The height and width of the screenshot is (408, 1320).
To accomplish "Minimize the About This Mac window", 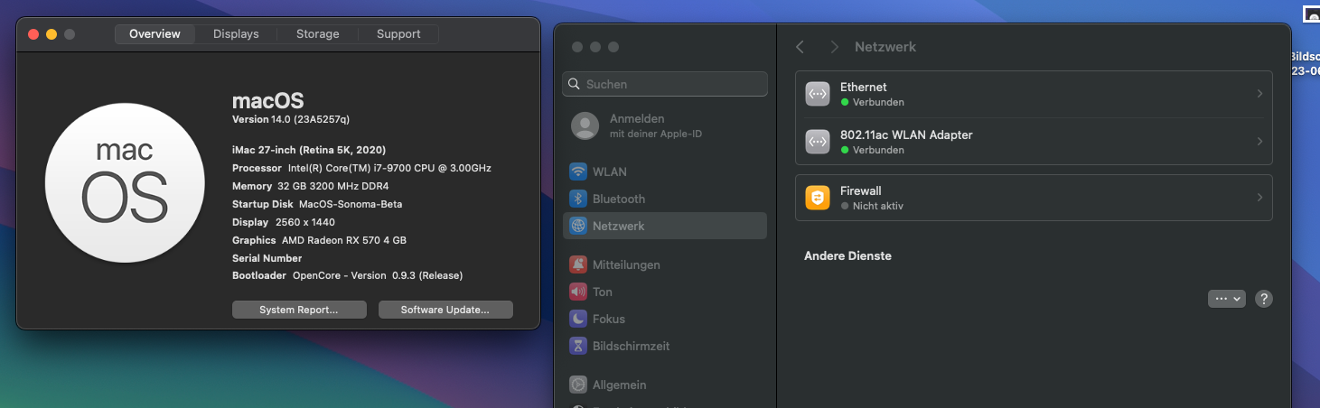I will click(51, 34).
